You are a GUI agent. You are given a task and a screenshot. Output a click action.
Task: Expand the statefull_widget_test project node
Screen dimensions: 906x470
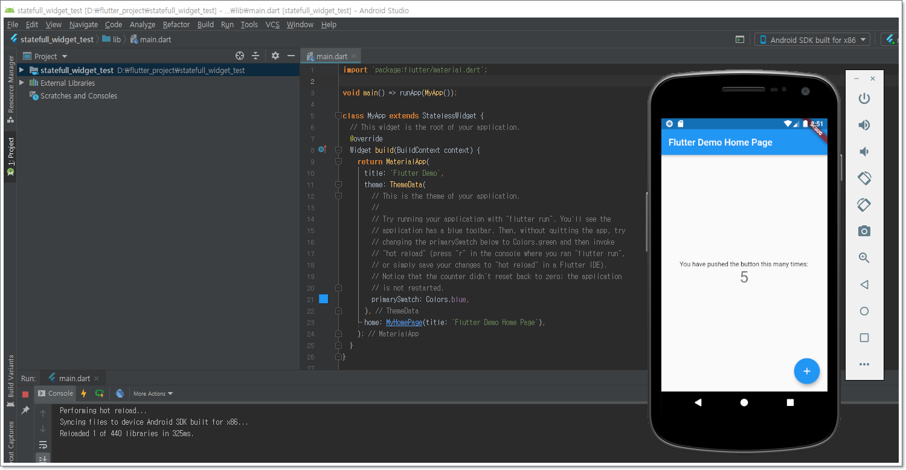pos(22,70)
